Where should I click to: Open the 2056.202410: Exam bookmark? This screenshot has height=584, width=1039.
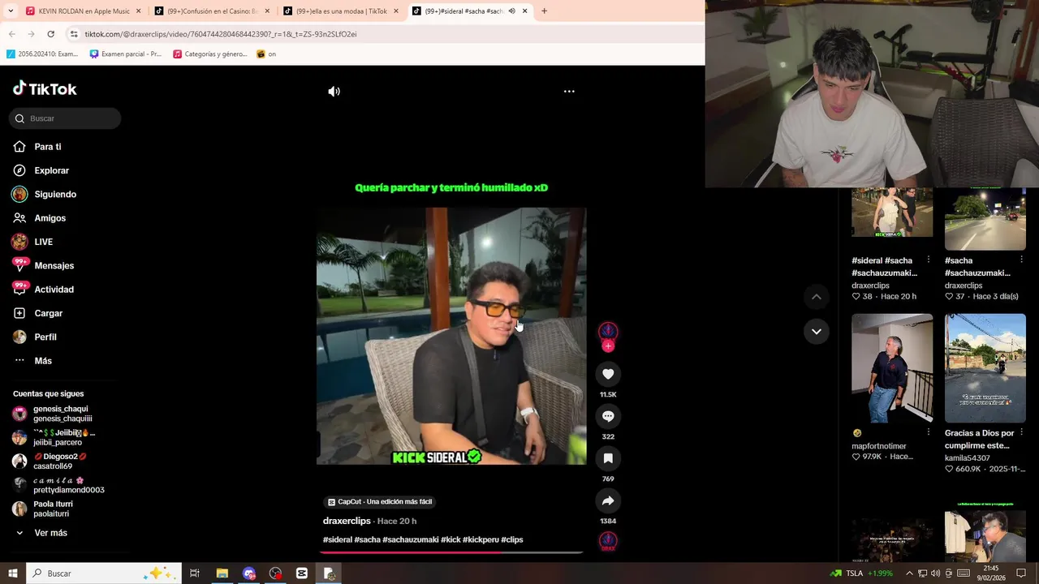[42, 54]
